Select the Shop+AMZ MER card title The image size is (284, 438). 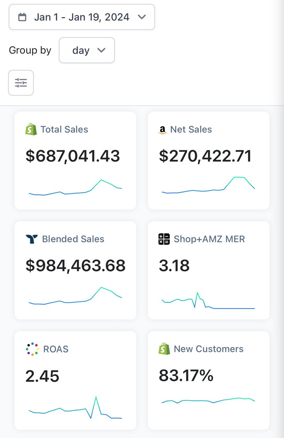pyautogui.click(x=209, y=239)
